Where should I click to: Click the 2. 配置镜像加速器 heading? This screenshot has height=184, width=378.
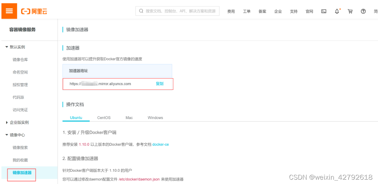click(x=80, y=158)
